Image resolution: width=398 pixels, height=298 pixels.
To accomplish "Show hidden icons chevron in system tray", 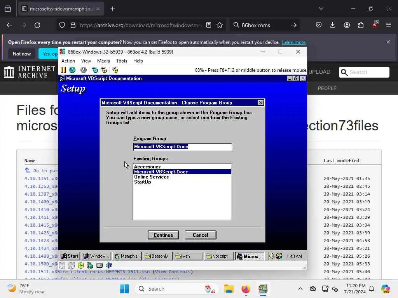I will [x=300, y=289].
